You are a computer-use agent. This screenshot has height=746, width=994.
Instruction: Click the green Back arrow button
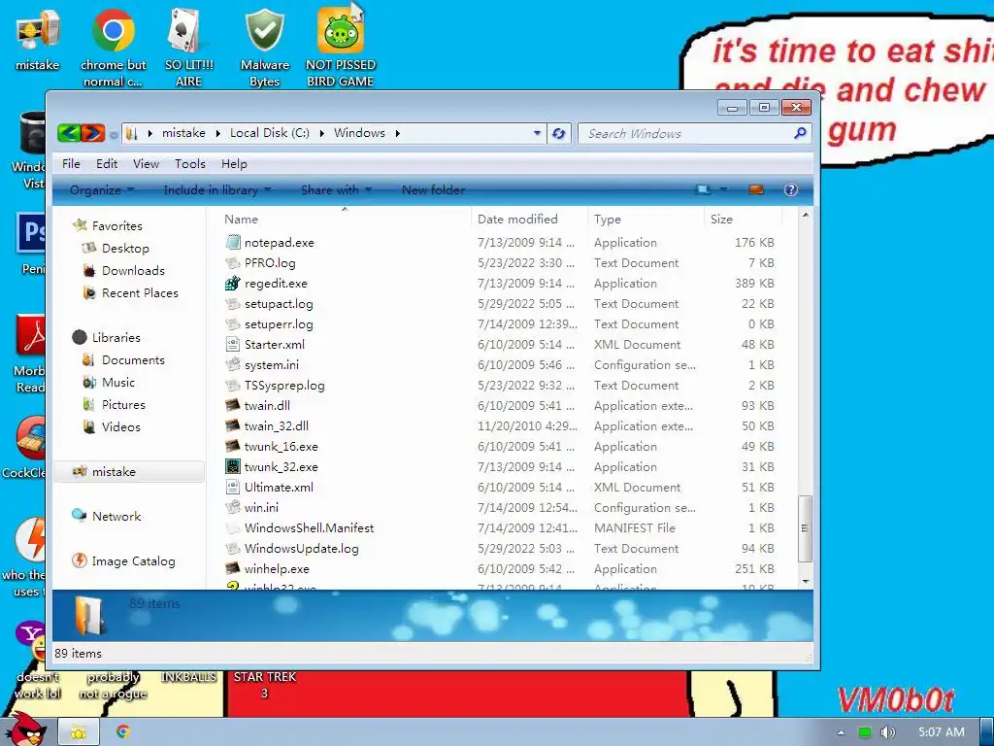(69, 133)
